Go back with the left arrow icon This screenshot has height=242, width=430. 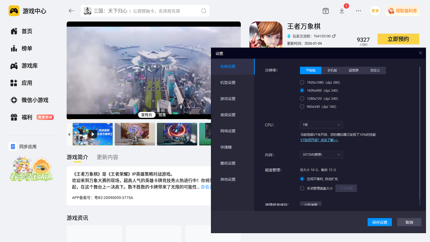71,11
